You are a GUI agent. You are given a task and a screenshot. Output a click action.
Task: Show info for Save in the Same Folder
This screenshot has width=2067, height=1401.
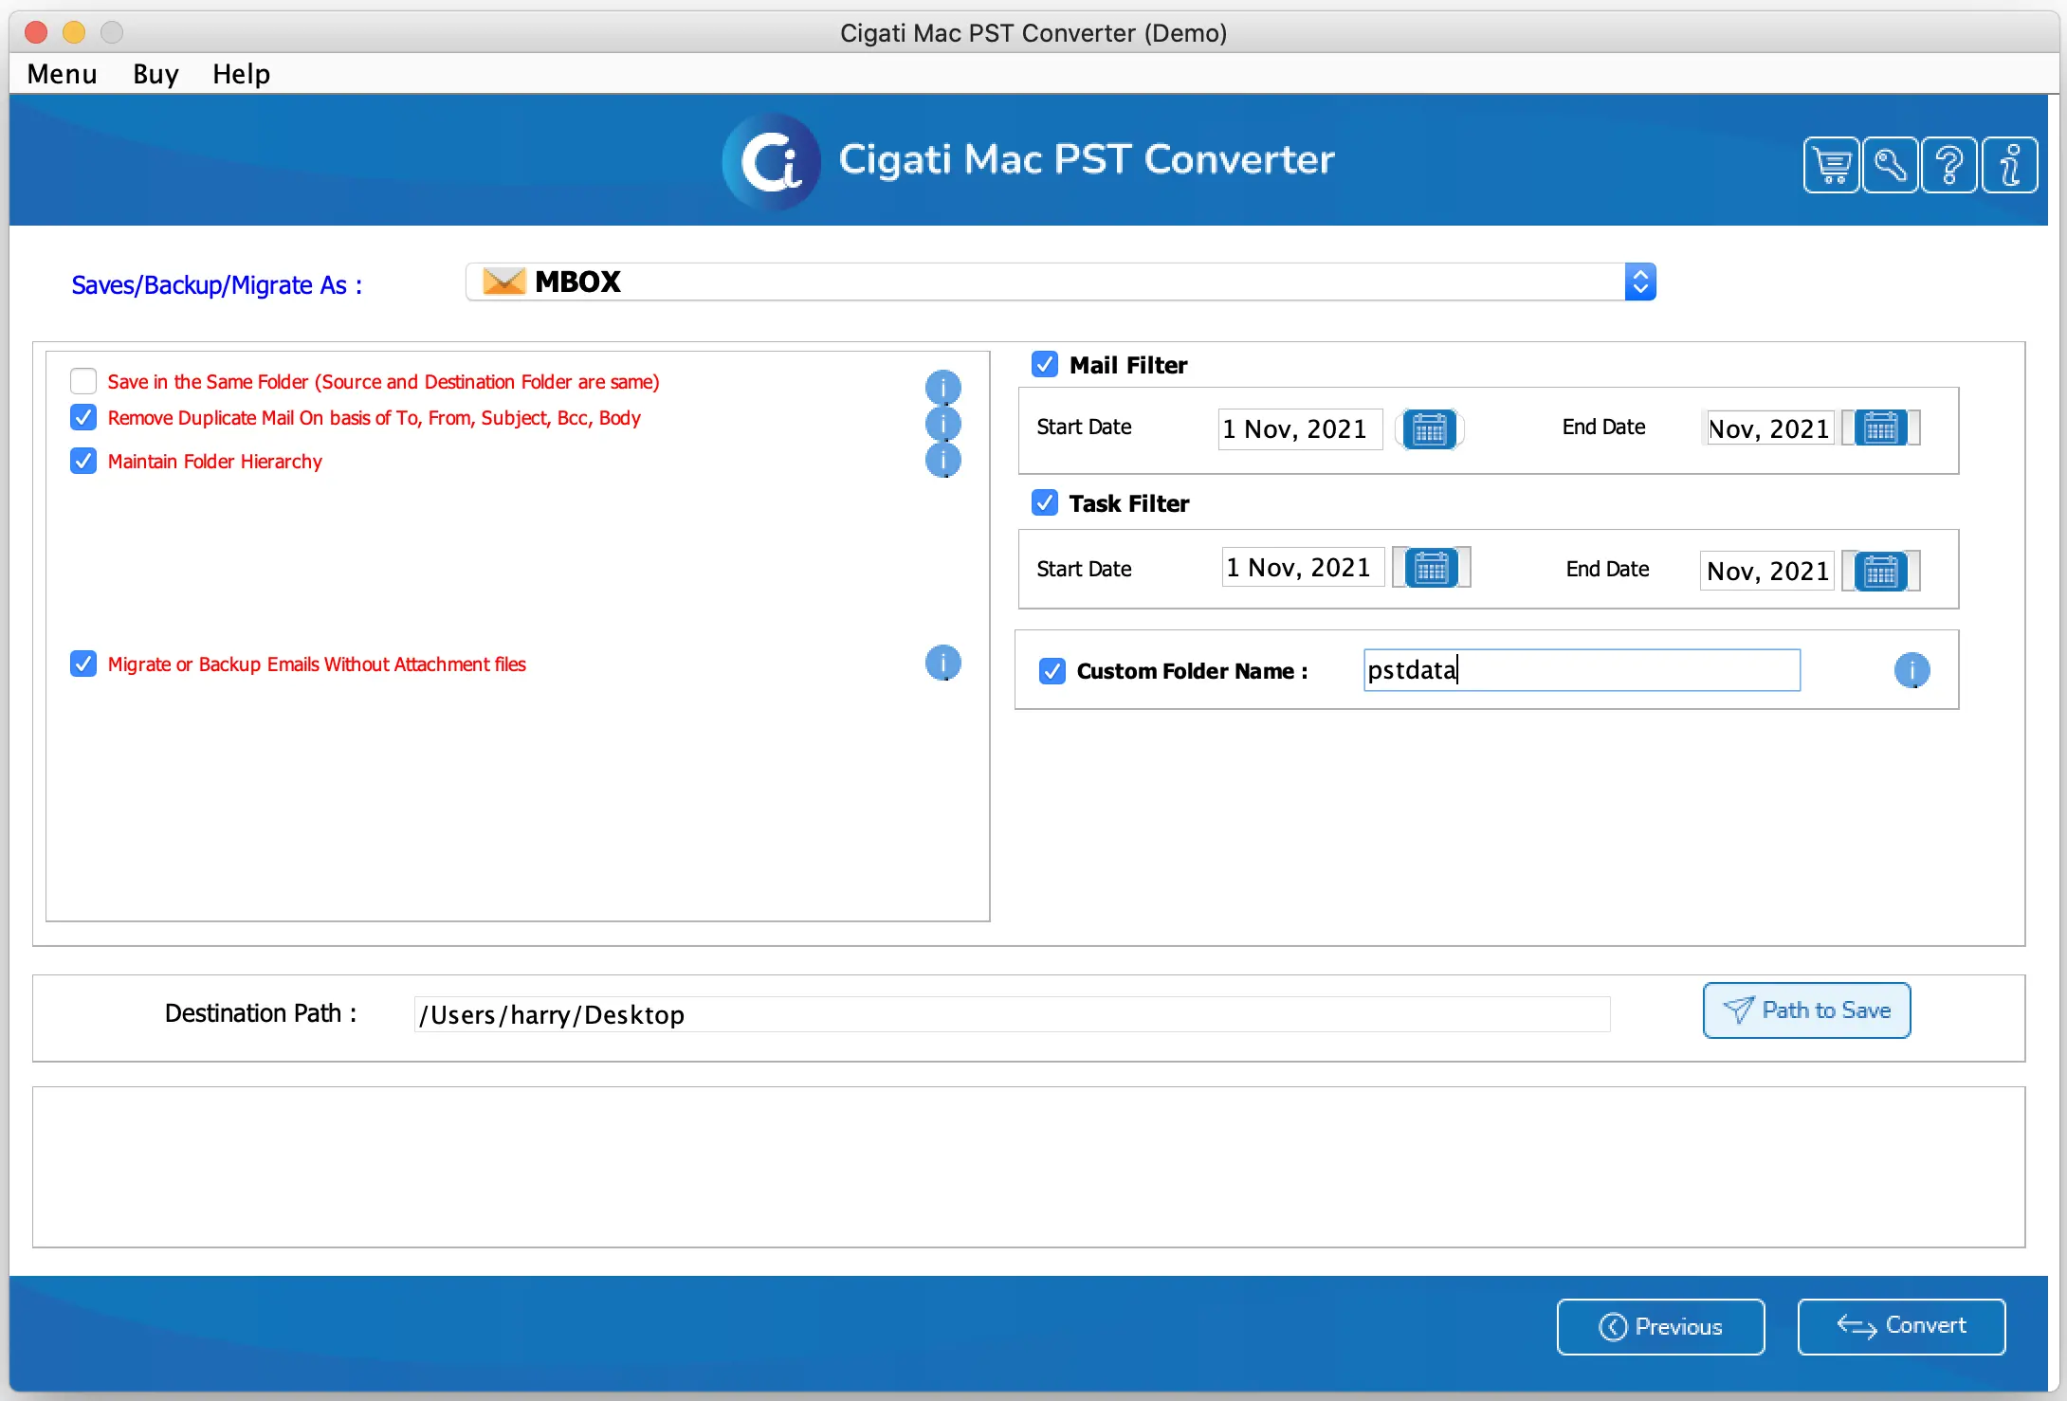[942, 387]
